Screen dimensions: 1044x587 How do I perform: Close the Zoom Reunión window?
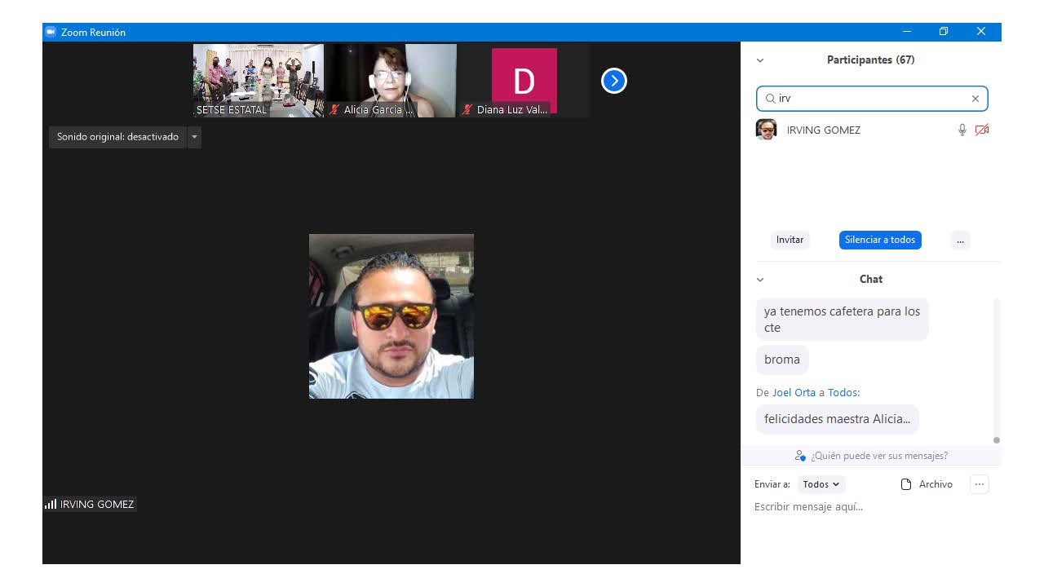981,32
